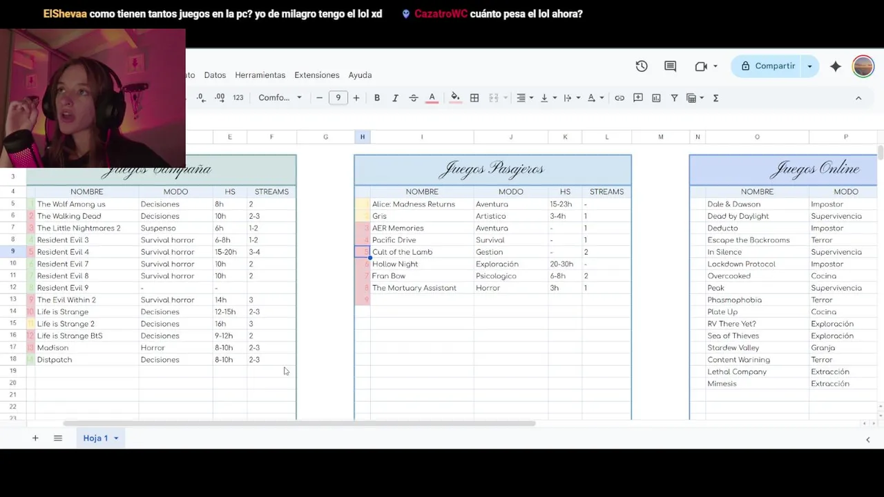Image resolution: width=884 pixels, height=497 pixels.
Task: Collapse the toolbar with up chevron
Action: coord(858,98)
